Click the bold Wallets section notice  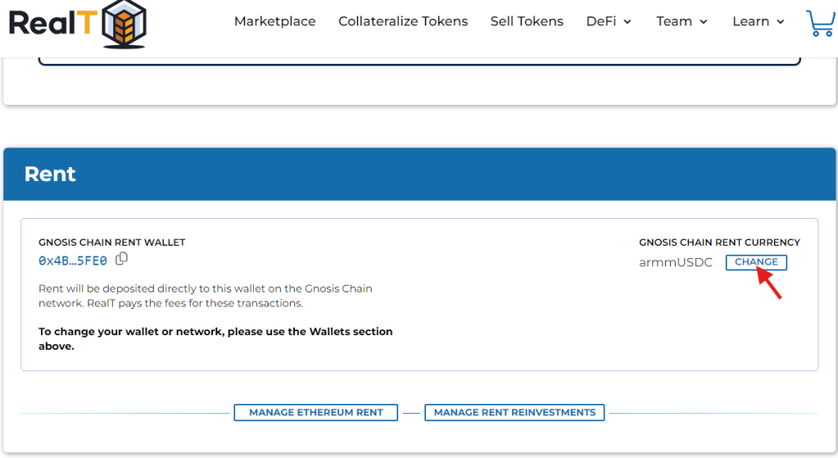[215, 338]
